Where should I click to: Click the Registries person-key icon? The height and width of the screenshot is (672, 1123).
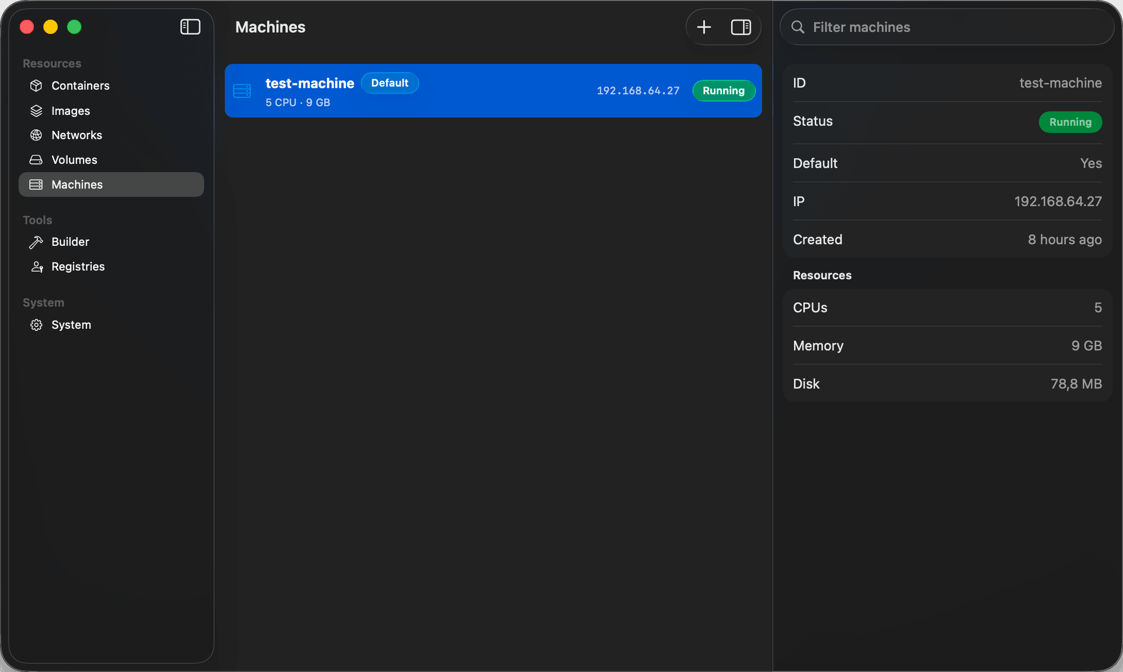pyautogui.click(x=37, y=266)
